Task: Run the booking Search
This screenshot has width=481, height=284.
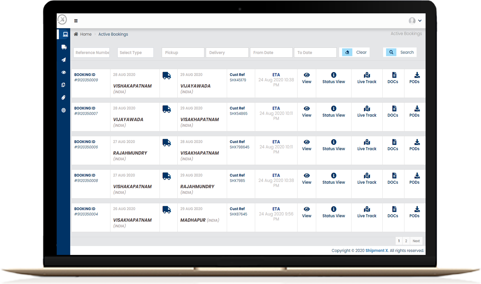Action: click(400, 52)
